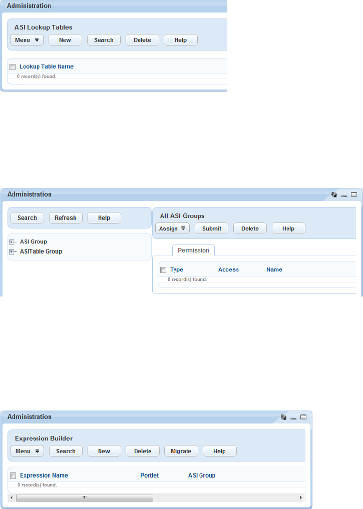Image resolution: width=363 pixels, height=509 pixels.
Task: Open Help next to the Refresh button
Action: (104, 218)
